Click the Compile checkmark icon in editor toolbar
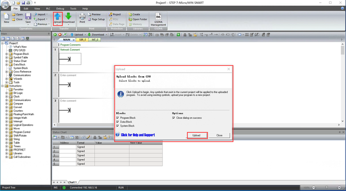This screenshot has width=346, height=191. click(x=65, y=35)
